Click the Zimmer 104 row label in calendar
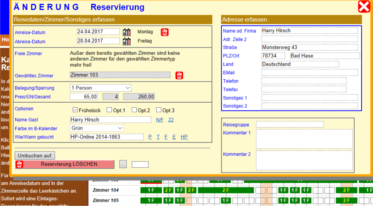The image size is (373, 206). [x=106, y=190]
